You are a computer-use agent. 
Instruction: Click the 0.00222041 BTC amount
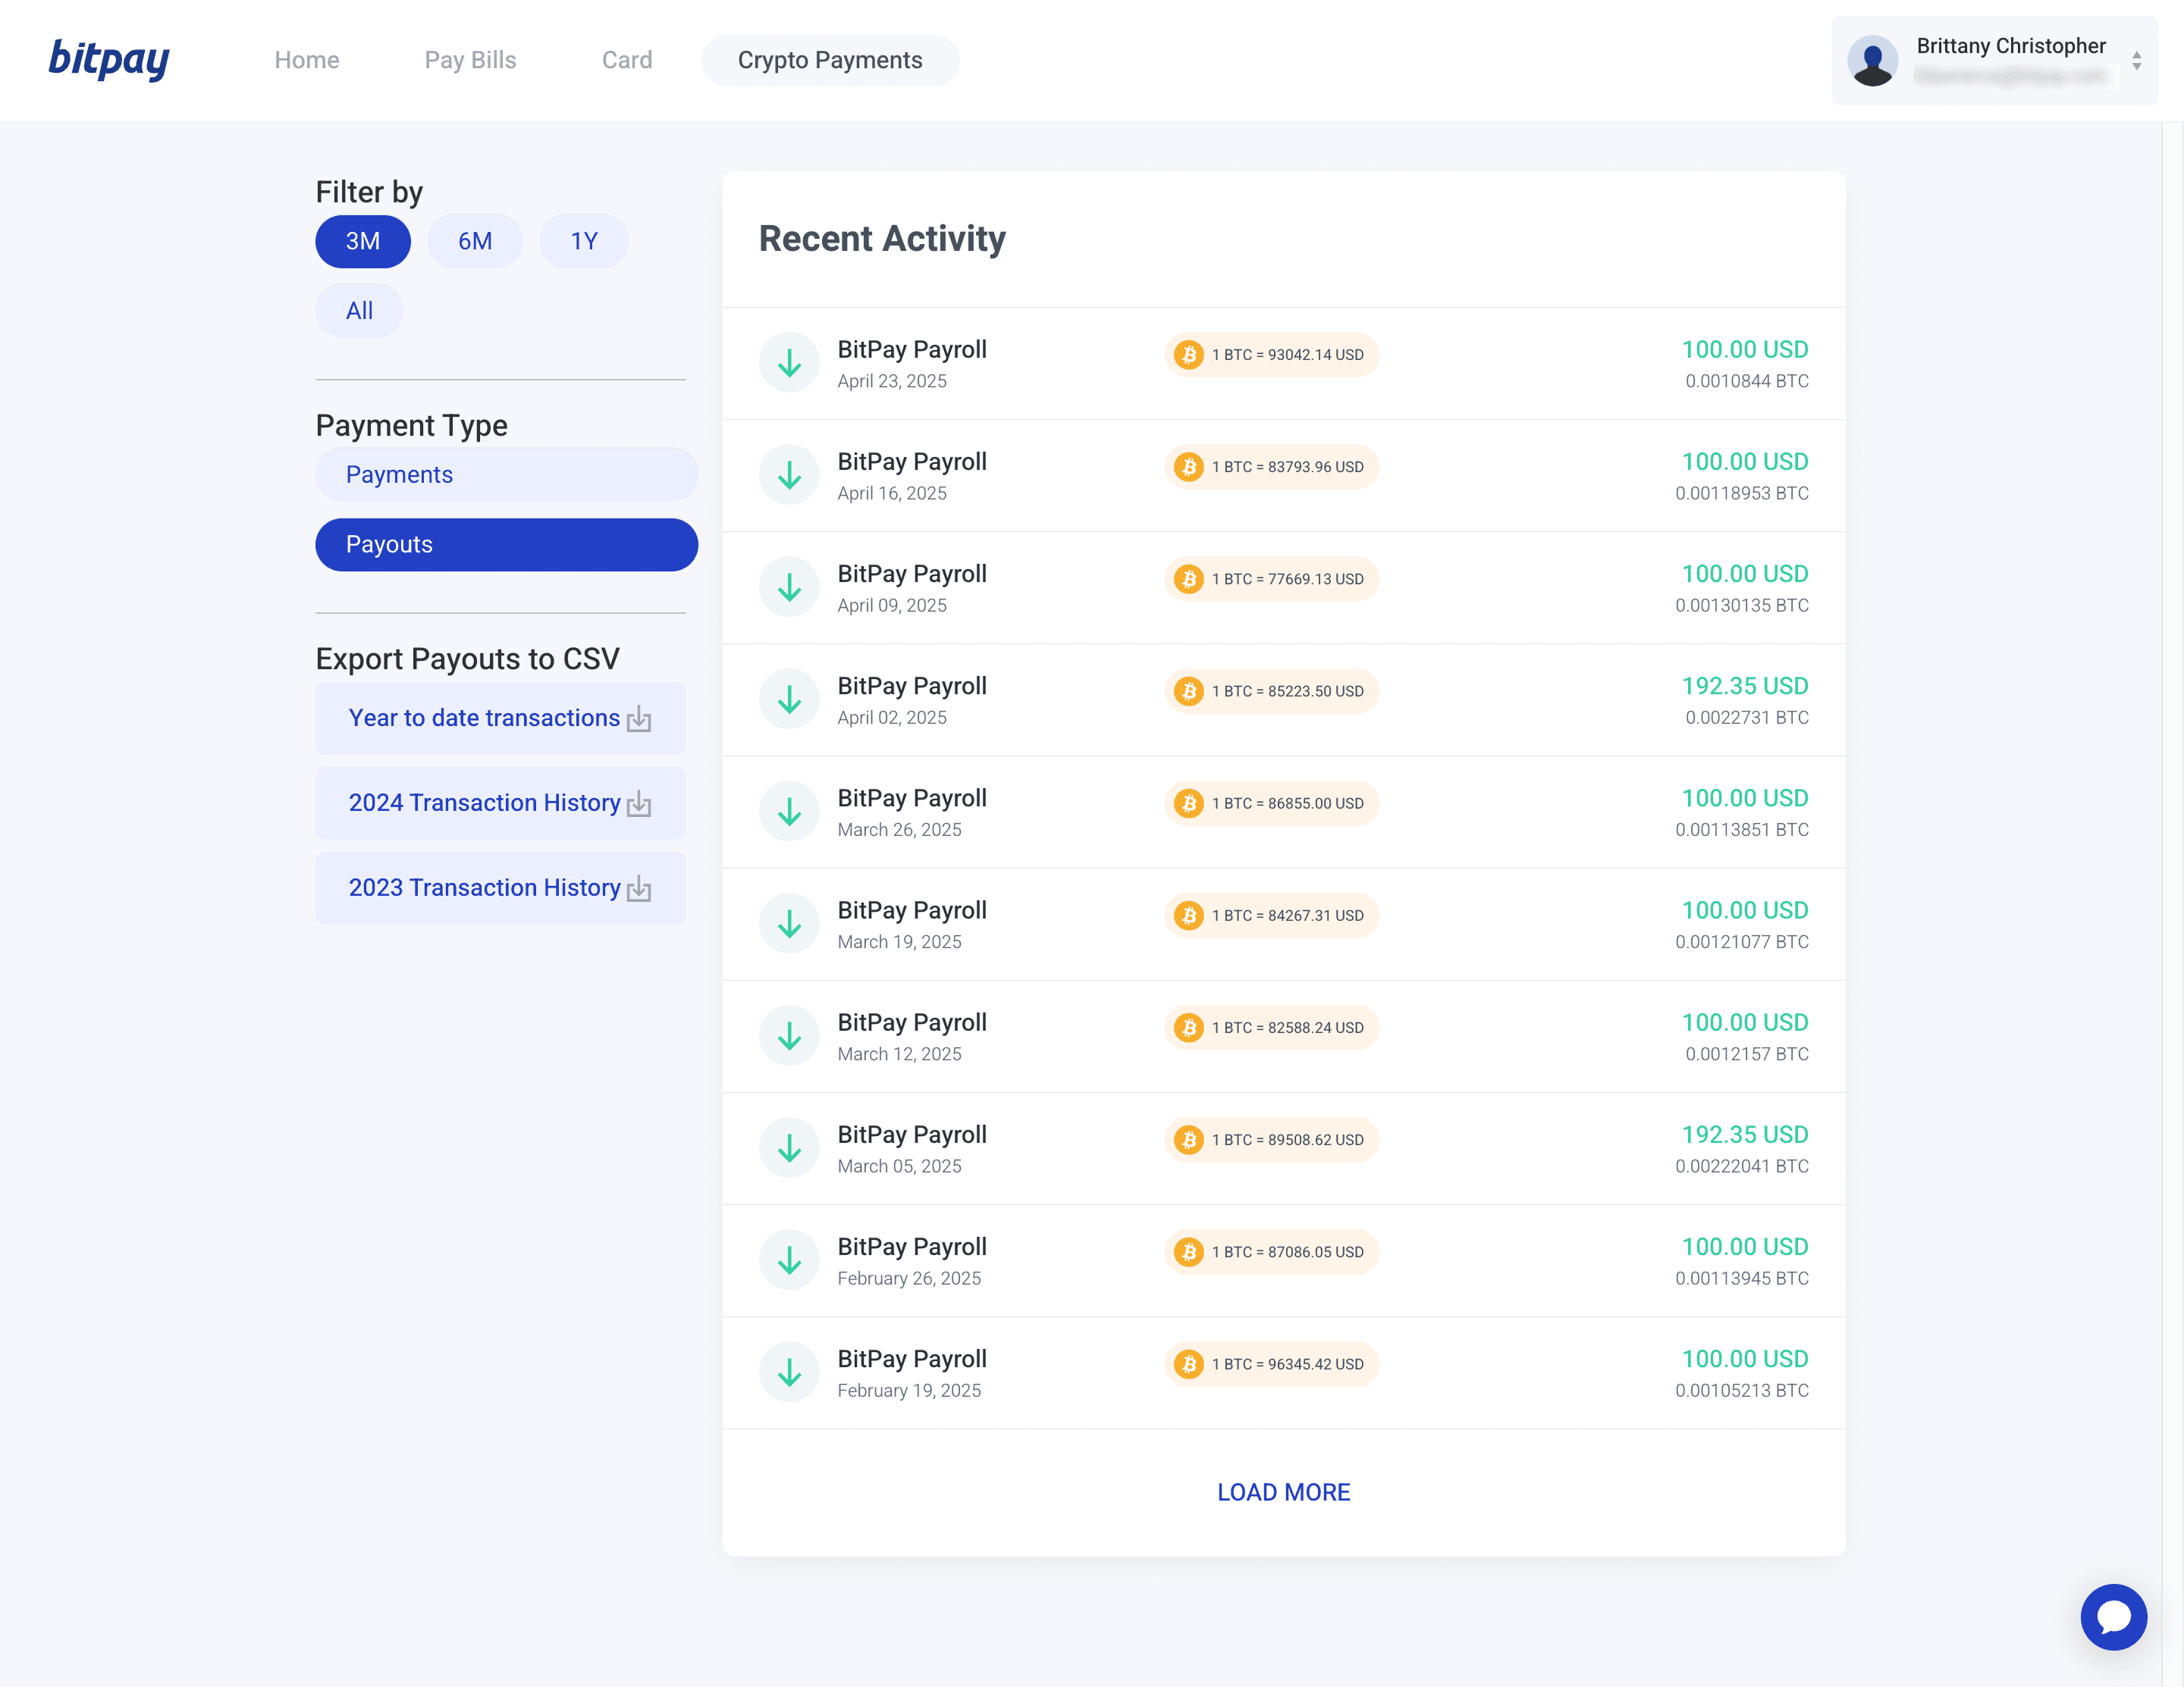[1741, 1166]
